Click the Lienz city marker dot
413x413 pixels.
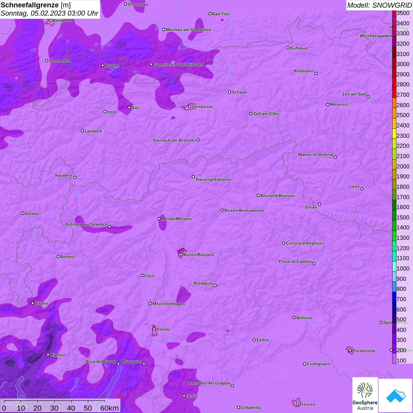coord(362,189)
